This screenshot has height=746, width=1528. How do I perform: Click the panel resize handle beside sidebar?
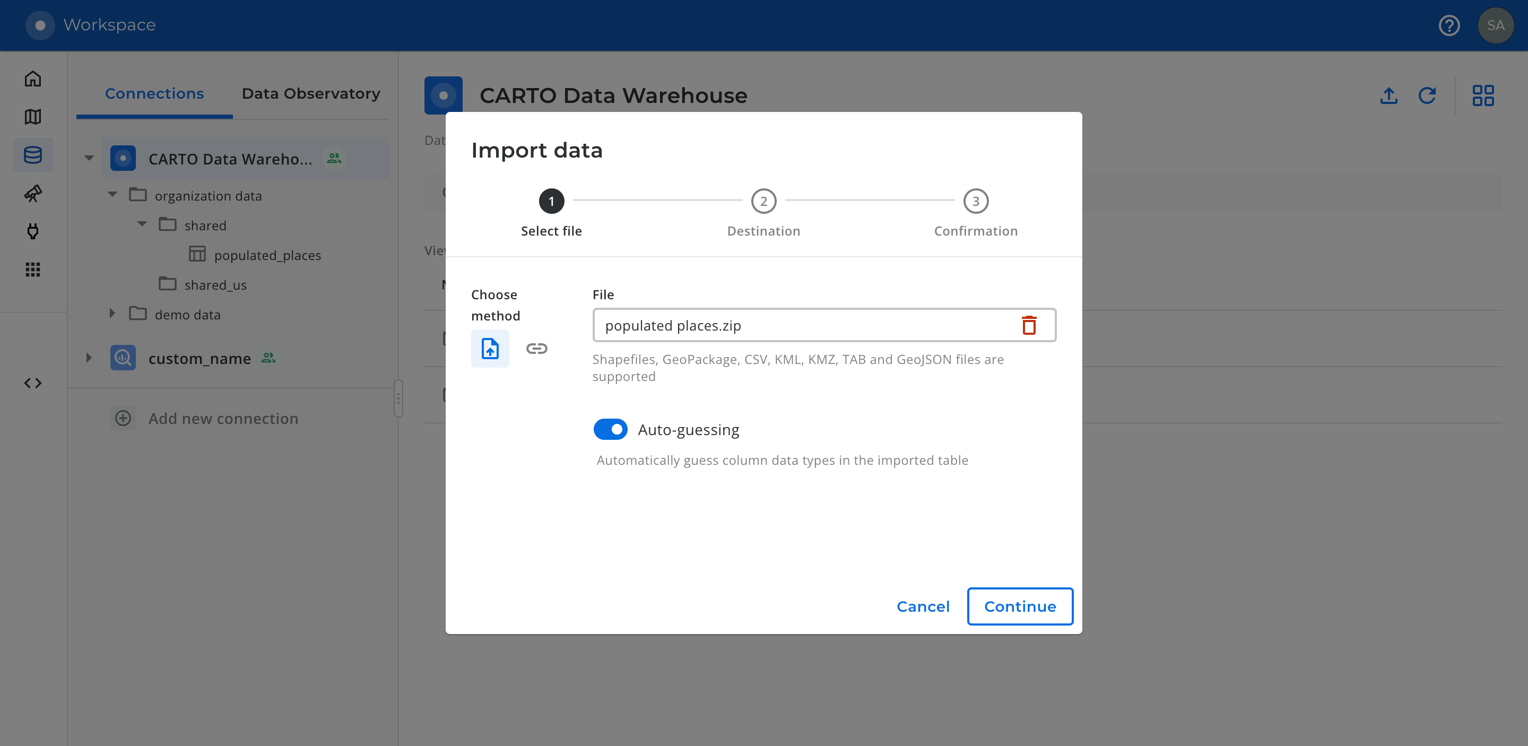[398, 398]
